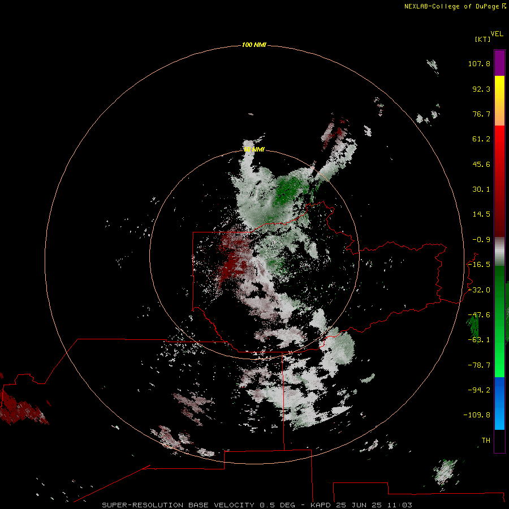The image size is (509, 509).
Task: Click the 92.3 legend value
Action: point(481,89)
